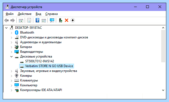Scan for hardware changes monitor icon
The width and height of the screenshot is (169, 102).
click(52, 20)
